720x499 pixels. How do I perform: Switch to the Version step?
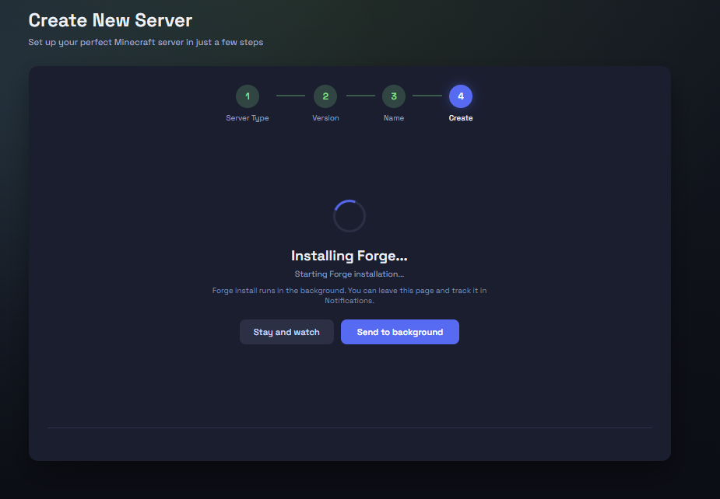pos(325,117)
